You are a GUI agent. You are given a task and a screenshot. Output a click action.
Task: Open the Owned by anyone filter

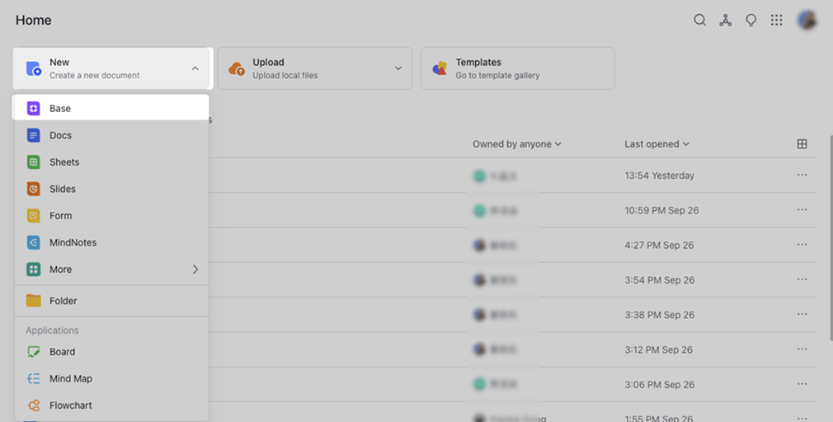pyautogui.click(x=517, y=144)
